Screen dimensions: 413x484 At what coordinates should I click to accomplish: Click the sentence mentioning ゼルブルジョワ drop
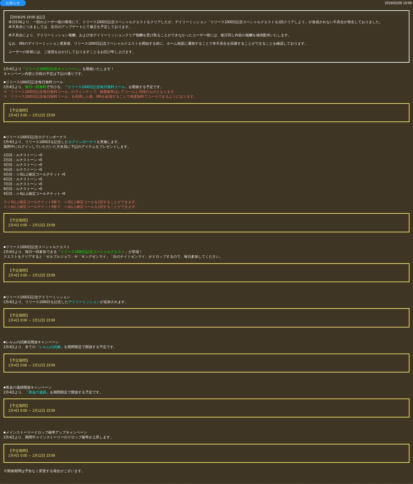pos(113,256)
